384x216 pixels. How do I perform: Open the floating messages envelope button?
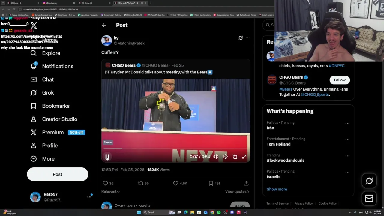(x=369, y=198)
